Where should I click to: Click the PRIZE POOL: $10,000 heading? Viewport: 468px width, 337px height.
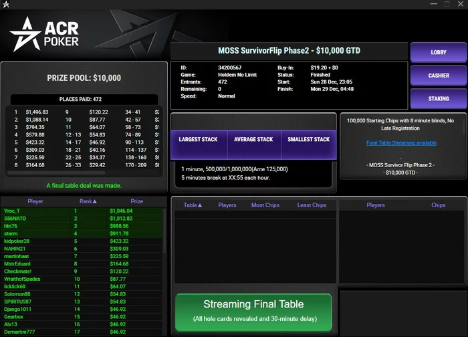84,78
